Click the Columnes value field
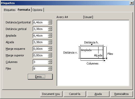The height and width of the screenshot is (99, 135). click(41, 62)
